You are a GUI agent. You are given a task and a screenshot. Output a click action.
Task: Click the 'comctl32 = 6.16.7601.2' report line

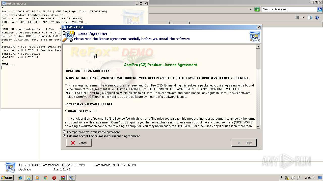coord(21,54)
